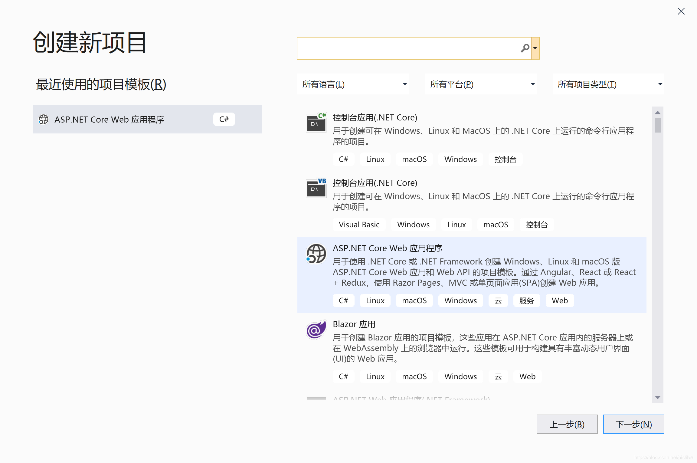The image size is (697, 463).
Task: Click the VB console app icon
Action: tap(316, 188)
